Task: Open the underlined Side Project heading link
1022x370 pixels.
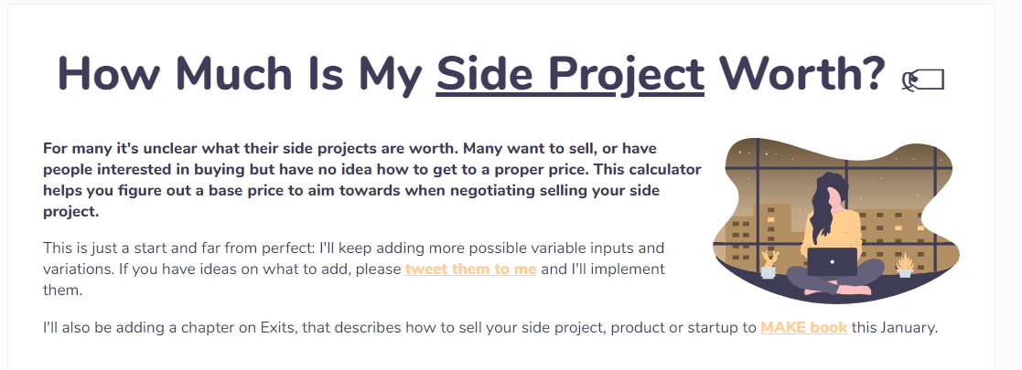Action: tap(570, 74)
